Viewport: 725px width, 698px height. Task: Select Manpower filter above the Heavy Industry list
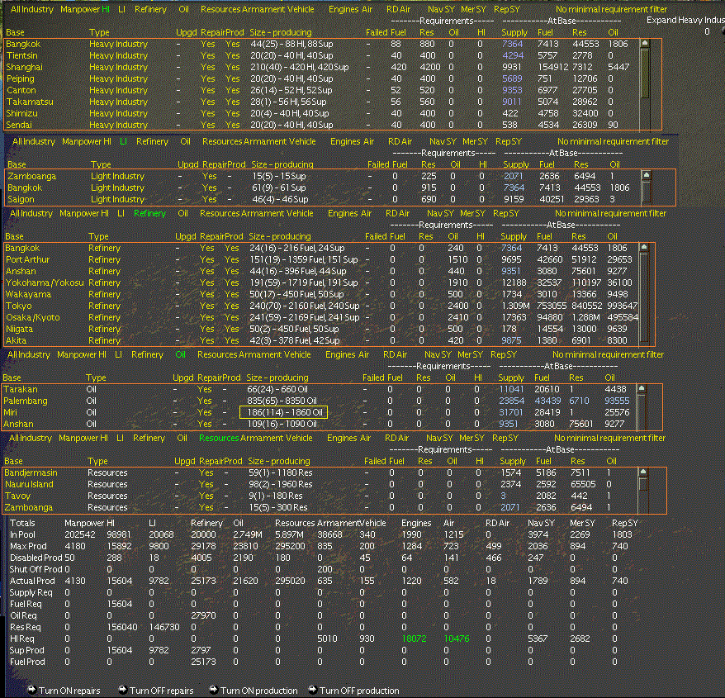point(80,9)
